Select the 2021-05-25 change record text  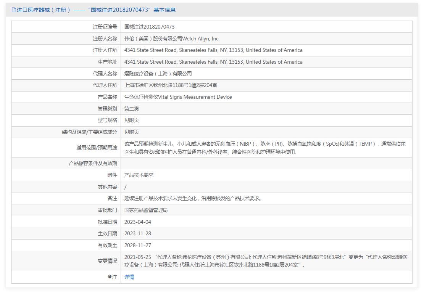(x=266, y=261)
